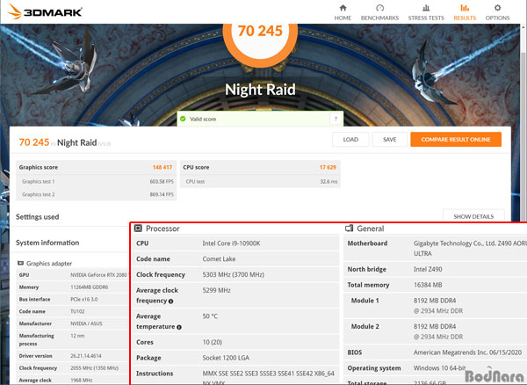Open Stress Tests chart icon
The width and height of the screenshot is (527, 385).
pyautogui.click(x=426, y=8)
